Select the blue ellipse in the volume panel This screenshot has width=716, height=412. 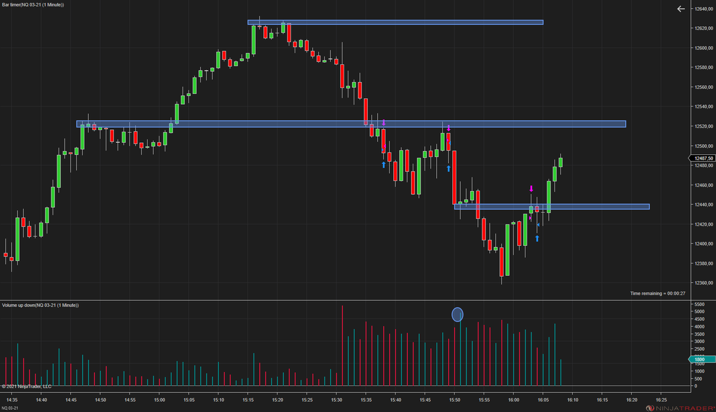[457, 314]
